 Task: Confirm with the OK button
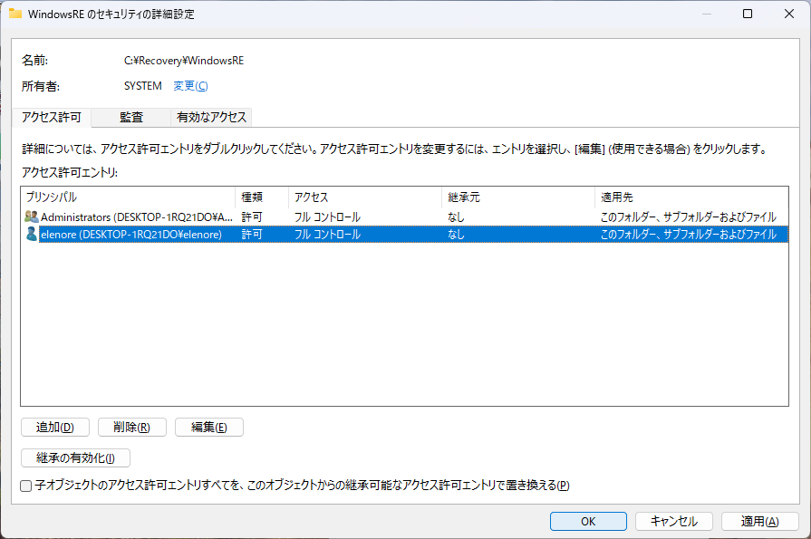(588, 521)
